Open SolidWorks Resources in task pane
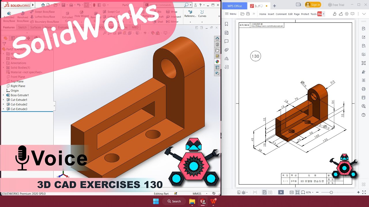369x207 pixels. (x=217, y=39)
